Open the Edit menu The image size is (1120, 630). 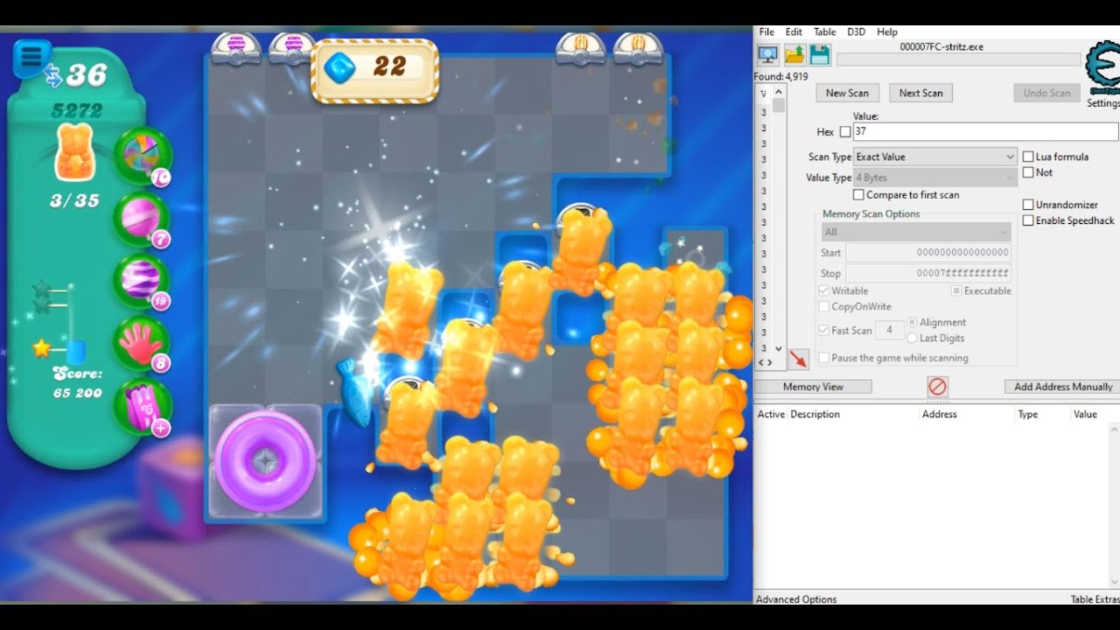[x=794, y=31]
